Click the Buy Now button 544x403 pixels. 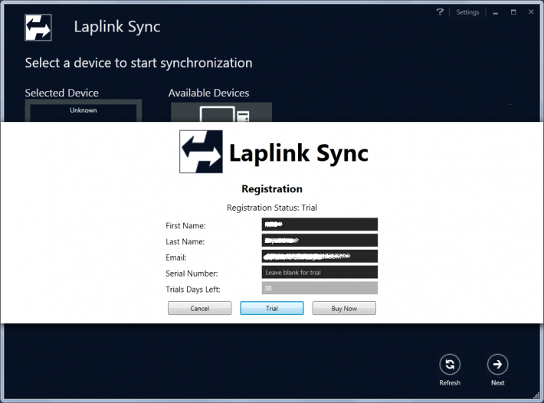pos(344,308)
